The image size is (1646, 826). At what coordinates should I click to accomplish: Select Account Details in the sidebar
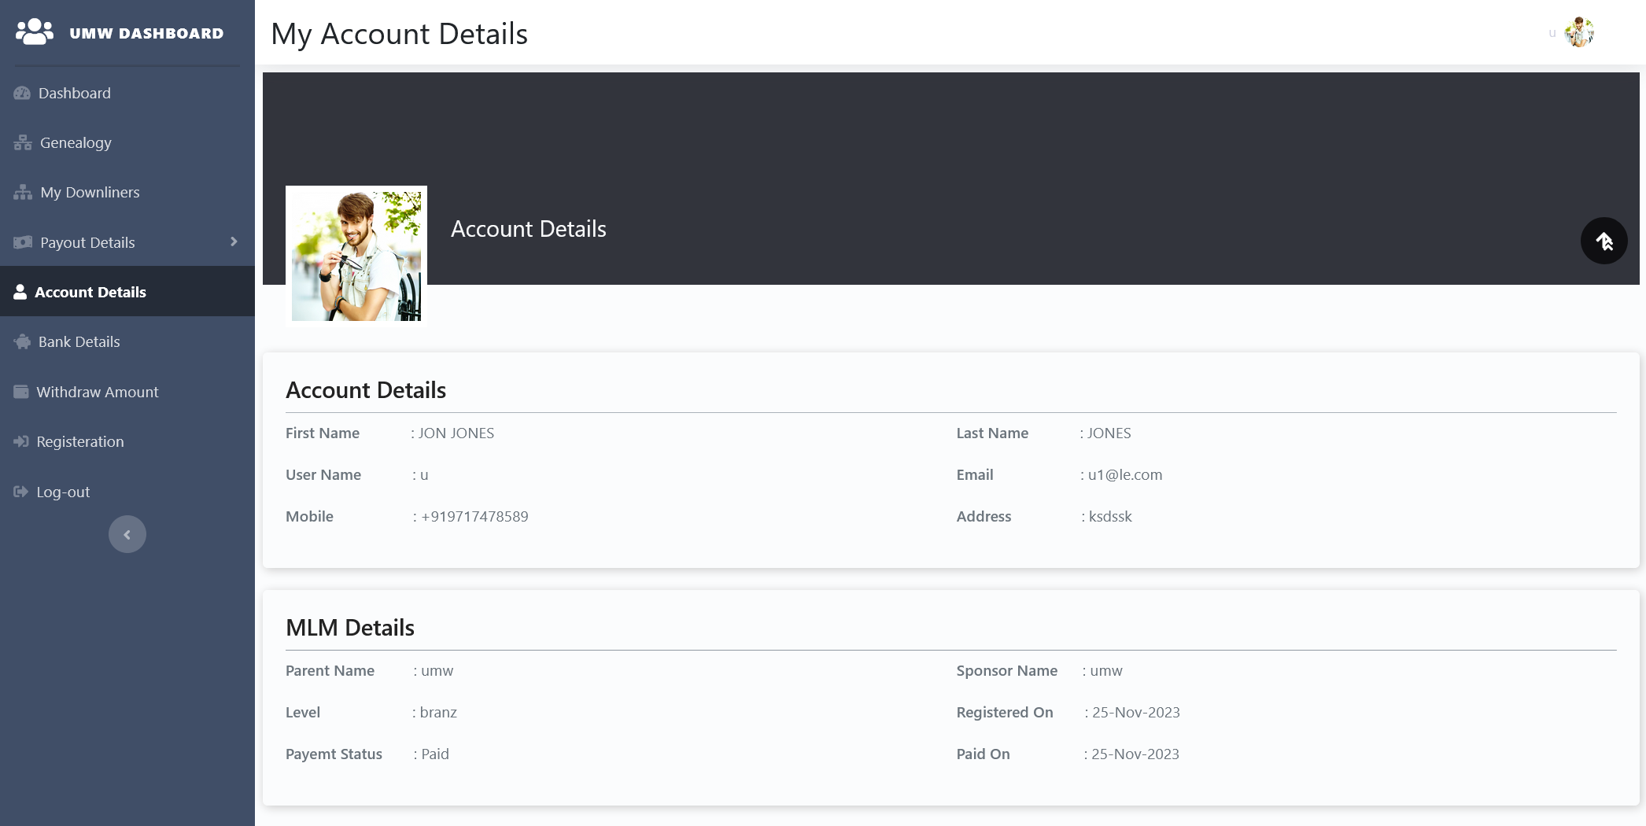click(x=90, y=293)
